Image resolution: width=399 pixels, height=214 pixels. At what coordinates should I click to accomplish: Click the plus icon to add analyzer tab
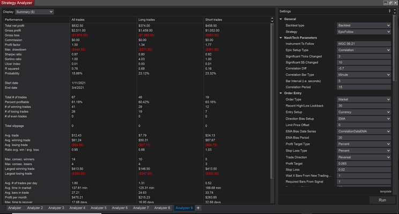click(x=198, y=208)
